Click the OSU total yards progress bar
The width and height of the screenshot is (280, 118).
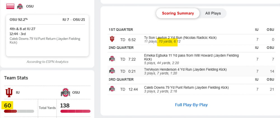pos(75,111)
